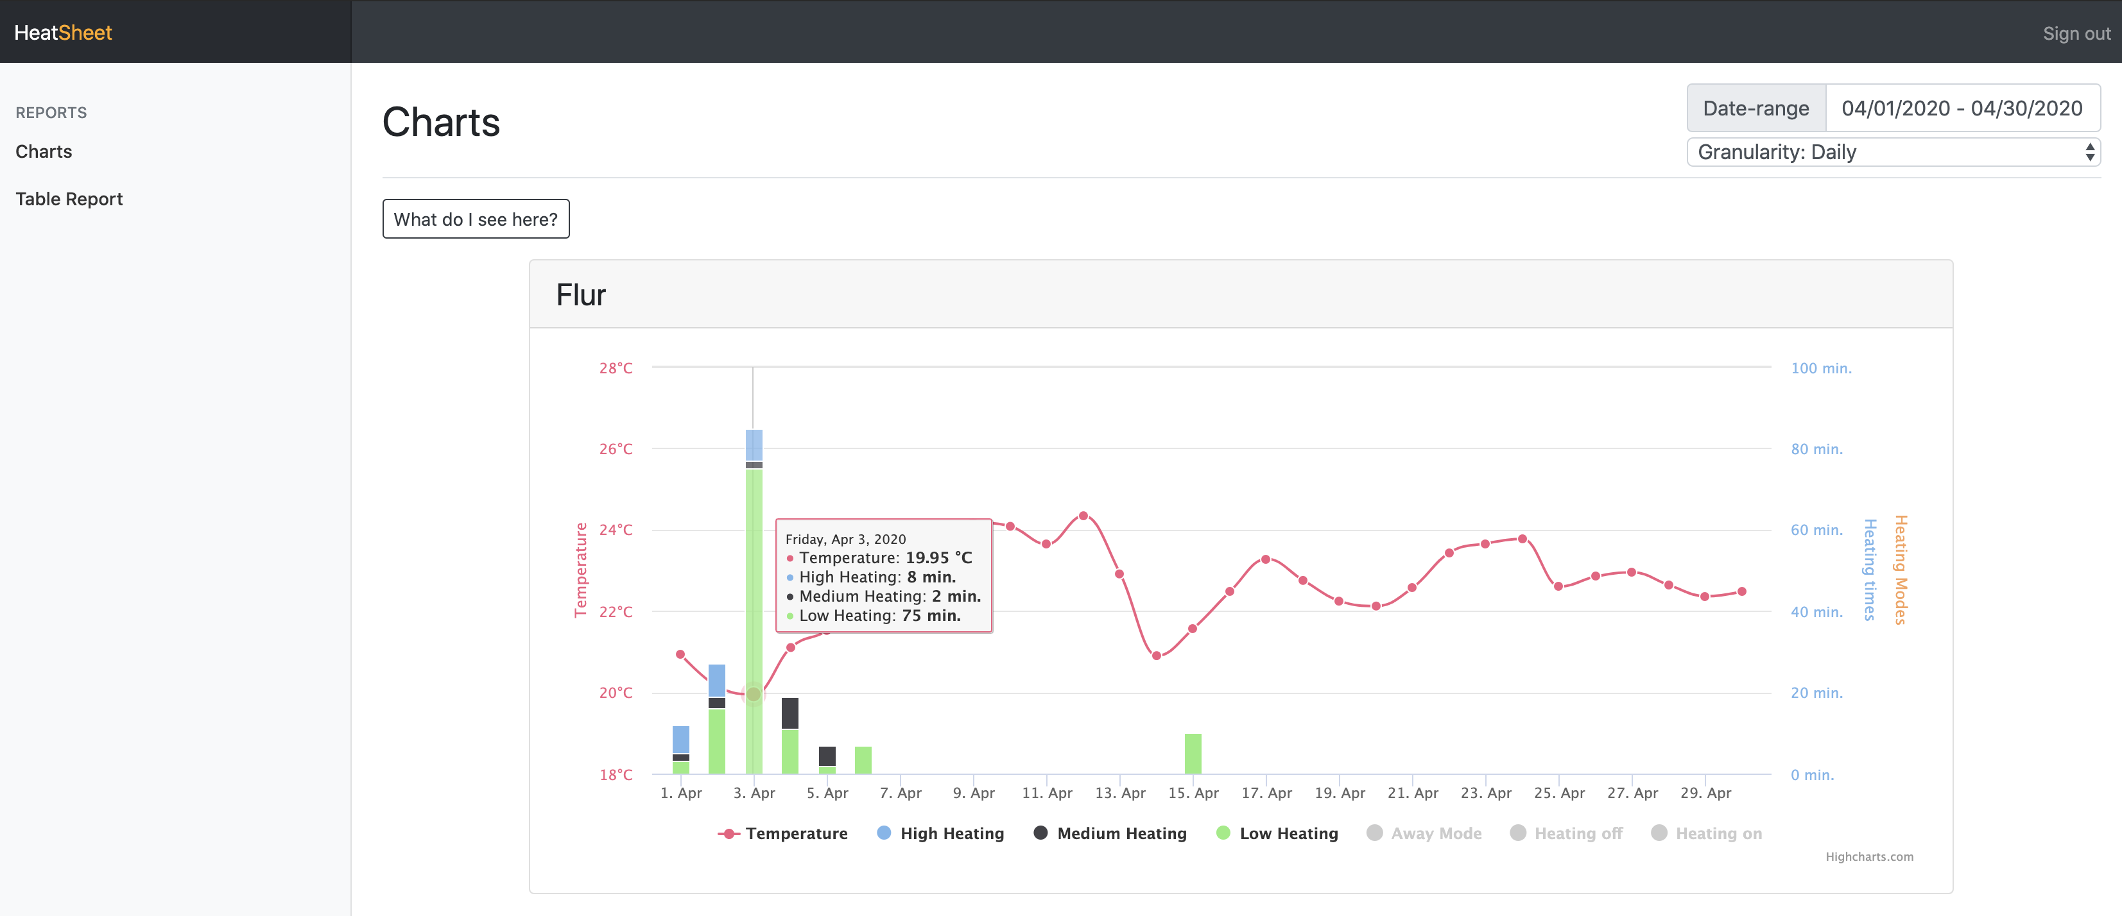Click the 29. Apr x-axis label
The height and width of the screenshot is (916, 2122).
(x=1705, y=793)
